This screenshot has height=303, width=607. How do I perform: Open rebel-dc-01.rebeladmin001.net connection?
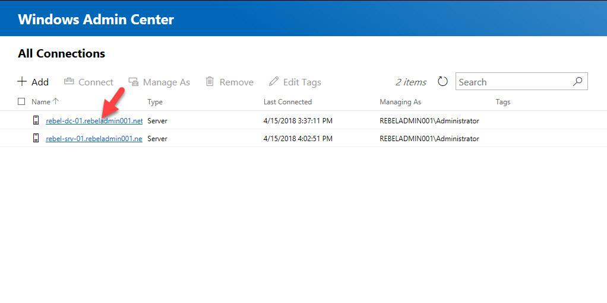pos(94,121)
